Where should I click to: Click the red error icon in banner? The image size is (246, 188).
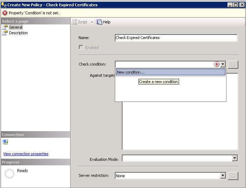click(5, 13)
